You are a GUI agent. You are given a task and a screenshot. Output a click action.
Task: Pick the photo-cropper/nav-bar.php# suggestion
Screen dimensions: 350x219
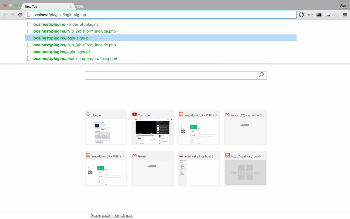(75, 59)
